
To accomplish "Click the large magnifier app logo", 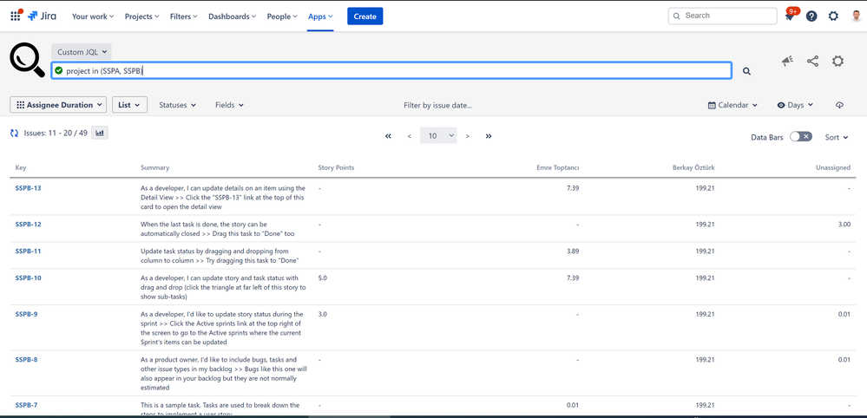I will coord(27,60).
